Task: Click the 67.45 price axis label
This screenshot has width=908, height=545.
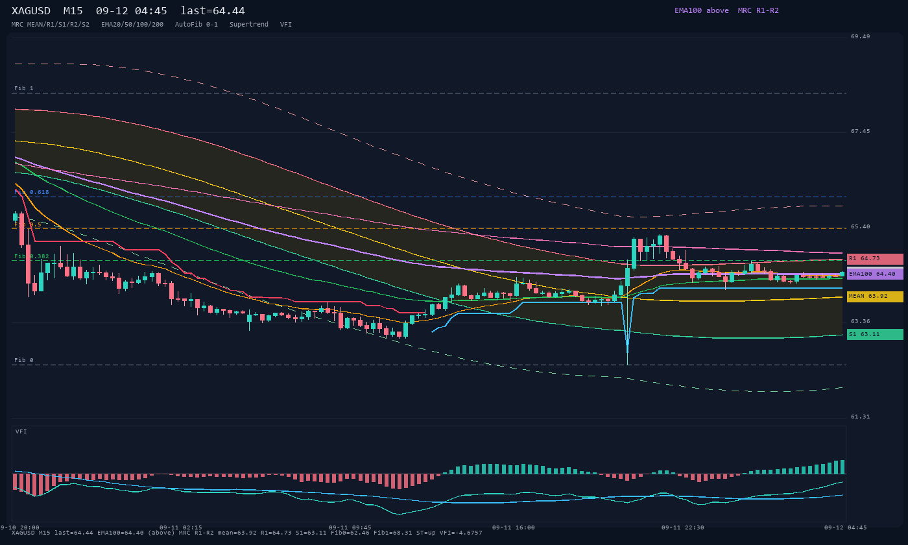Action: coord(861,131)
